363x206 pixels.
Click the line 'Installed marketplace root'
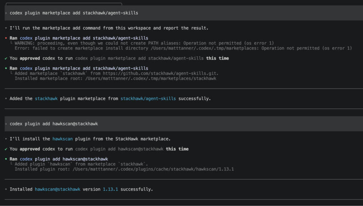coord(115,78)
